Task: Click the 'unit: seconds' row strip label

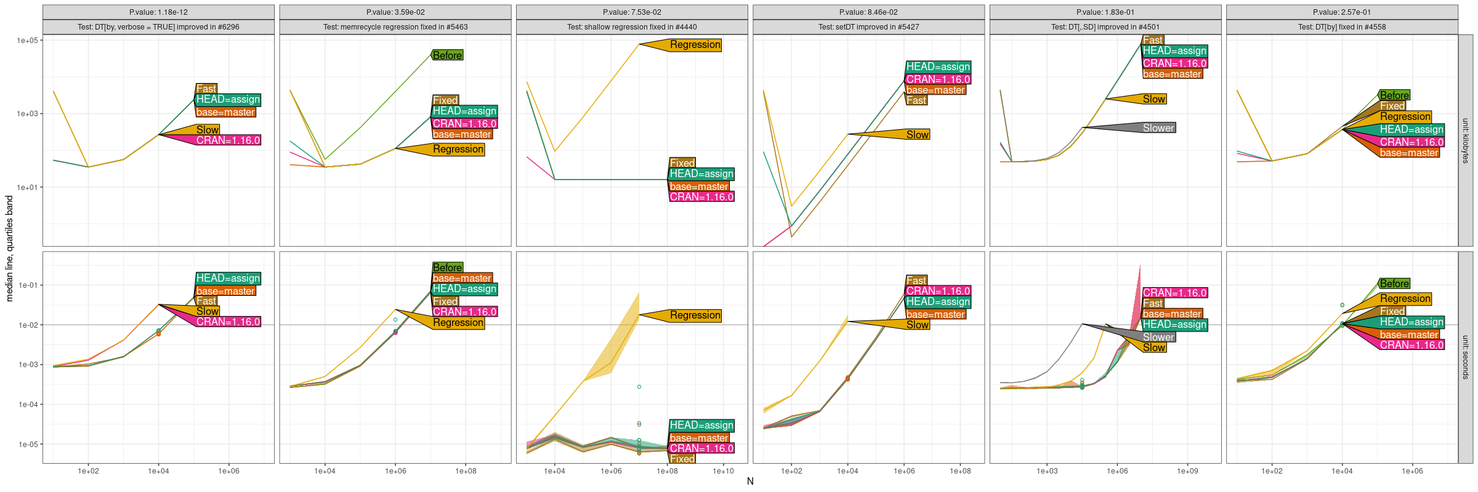Action: 1466,357
